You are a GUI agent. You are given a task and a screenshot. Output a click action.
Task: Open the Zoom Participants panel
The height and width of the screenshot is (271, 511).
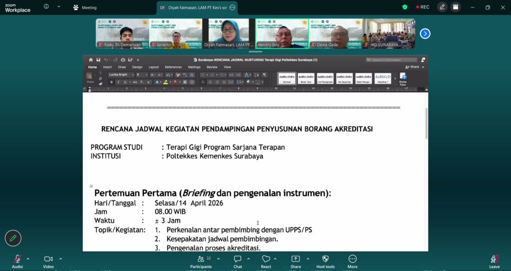(201, 261)
